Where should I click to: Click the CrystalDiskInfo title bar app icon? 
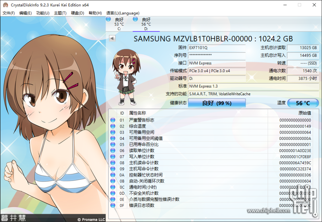[5, 5]
